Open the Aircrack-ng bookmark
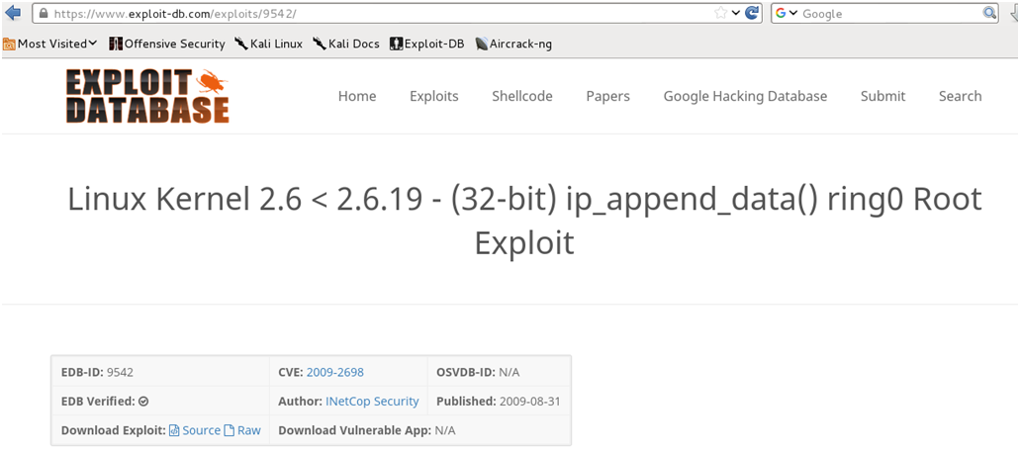The width and height of the screenshot is (1020, 454). pyautogui.click(x=512, y=44)
